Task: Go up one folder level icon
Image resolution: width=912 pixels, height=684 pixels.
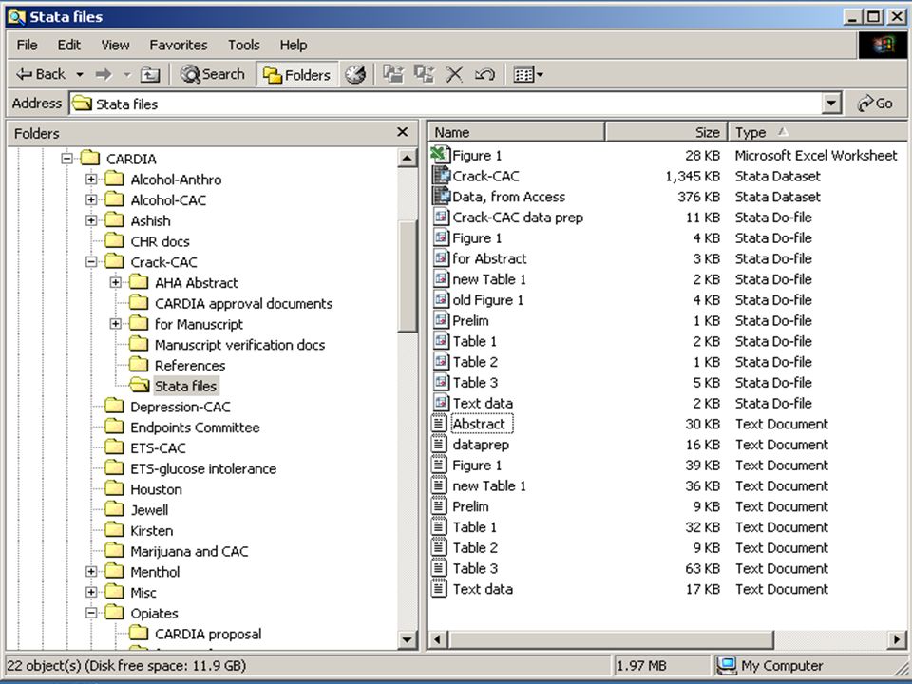Action: pos(149,74)
